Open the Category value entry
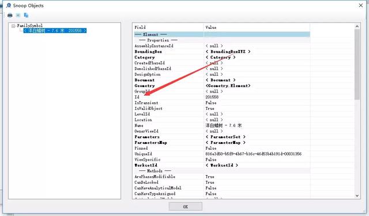This screenshot has width=369, height=216. [220, 57]
